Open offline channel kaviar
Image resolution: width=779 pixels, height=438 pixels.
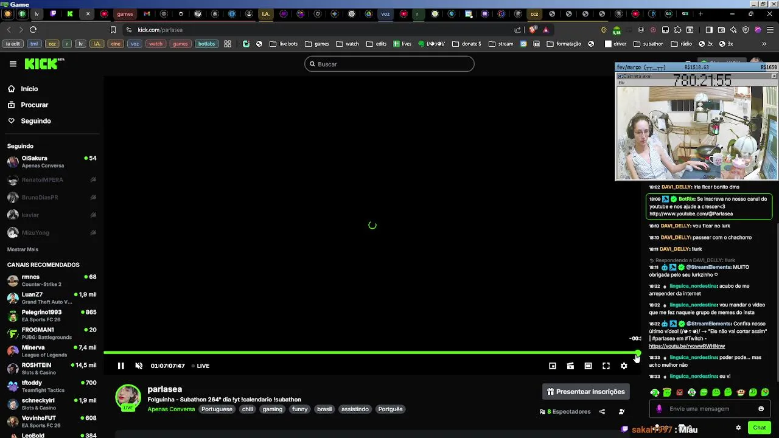pos(52,215)
